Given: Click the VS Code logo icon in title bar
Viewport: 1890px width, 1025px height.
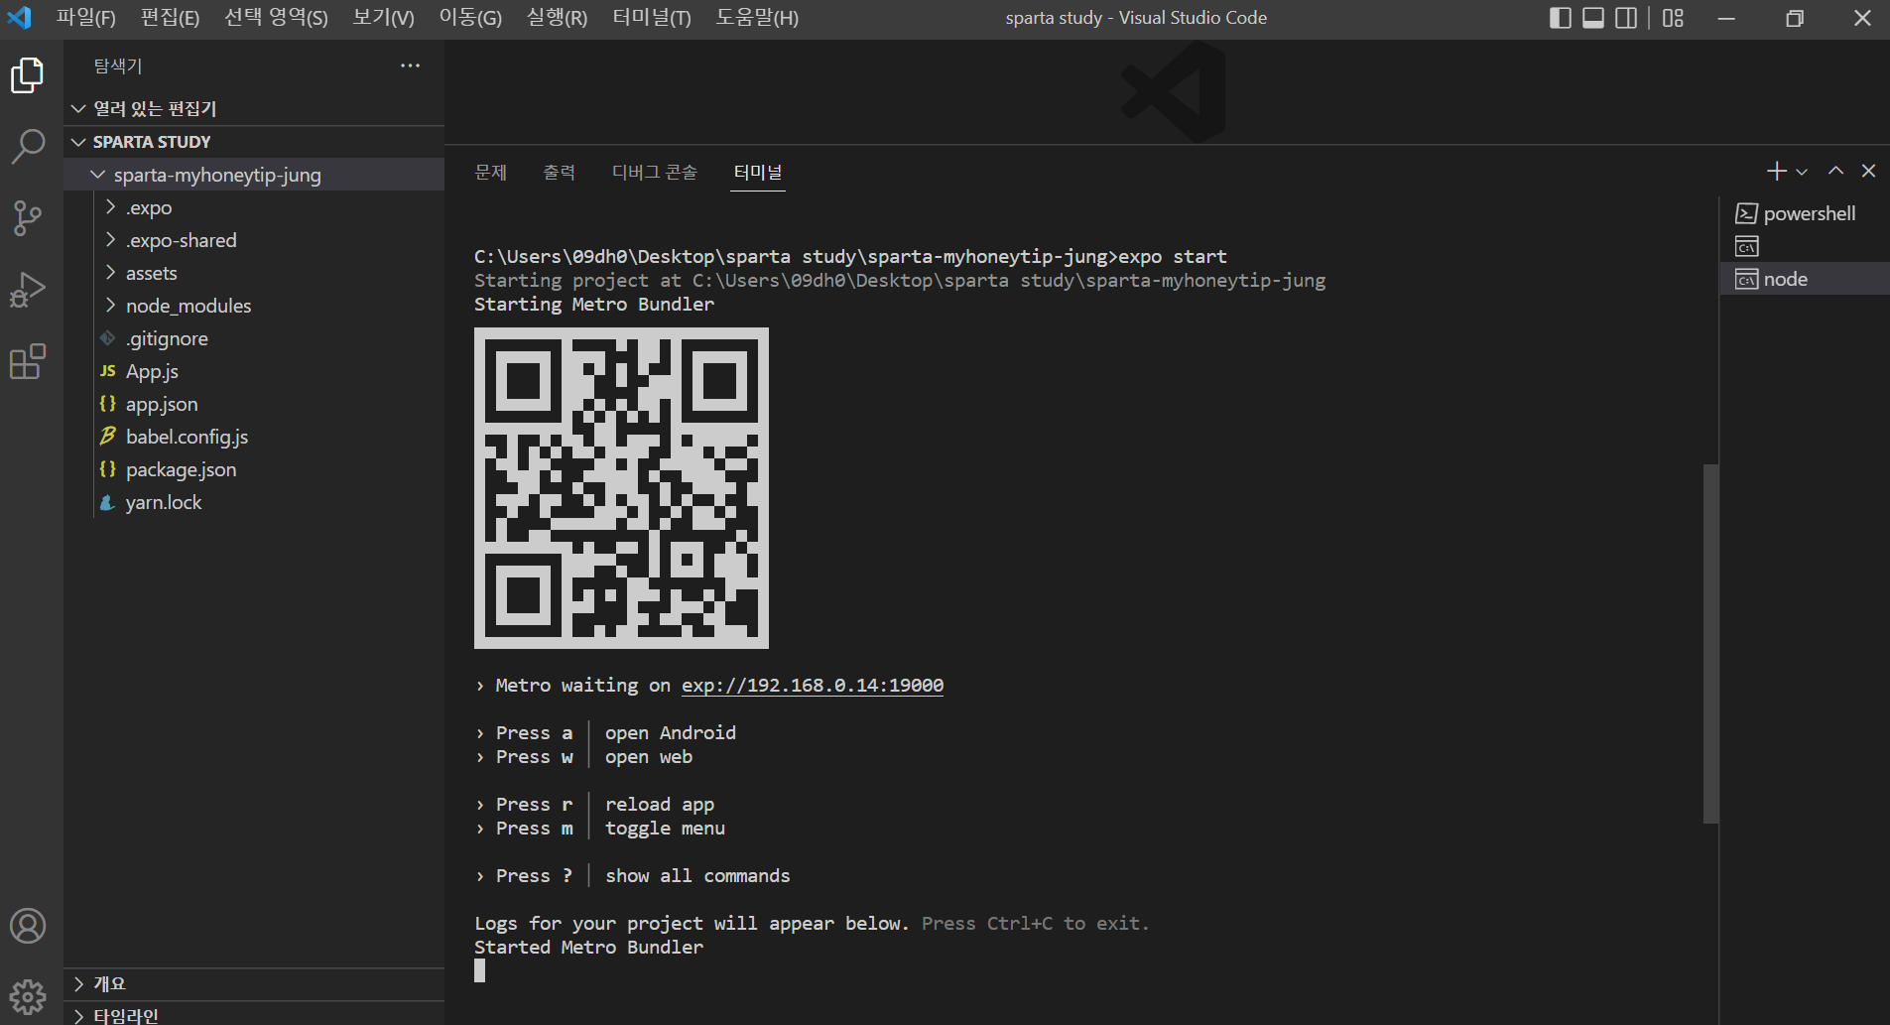Looking at the screenshot, I should [20, 18].
